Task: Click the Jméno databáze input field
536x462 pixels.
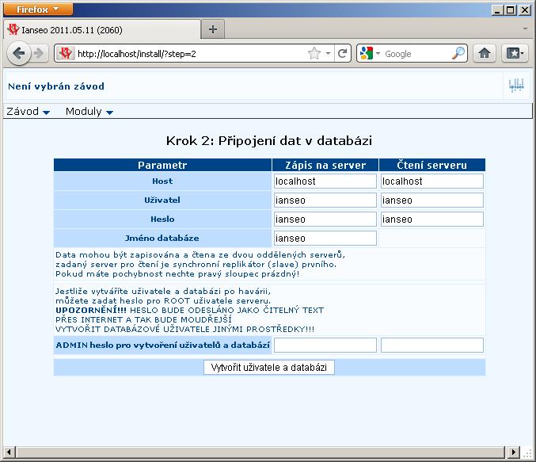Action: pos(325,239)
